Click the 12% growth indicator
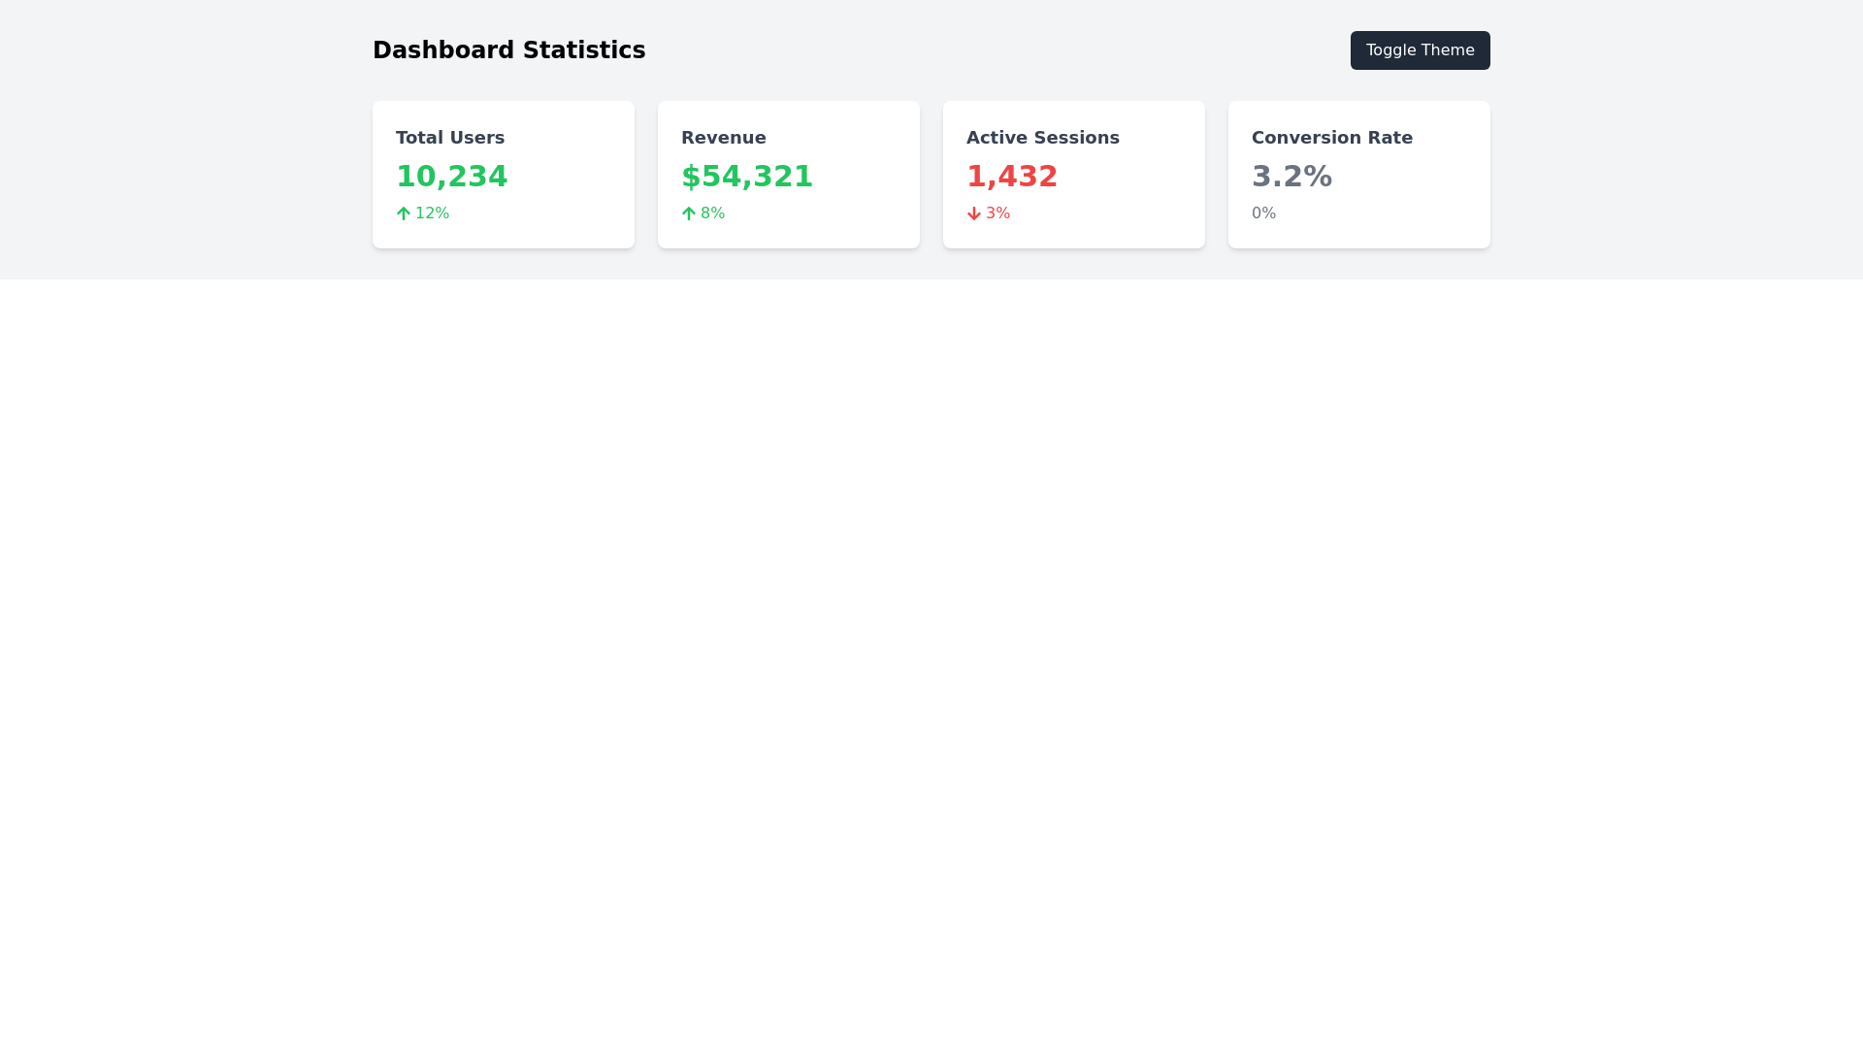The image size is (1863, 1048). (x=432, y=213)
